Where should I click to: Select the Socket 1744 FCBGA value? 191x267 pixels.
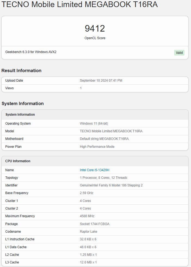[x=95, y=224]
